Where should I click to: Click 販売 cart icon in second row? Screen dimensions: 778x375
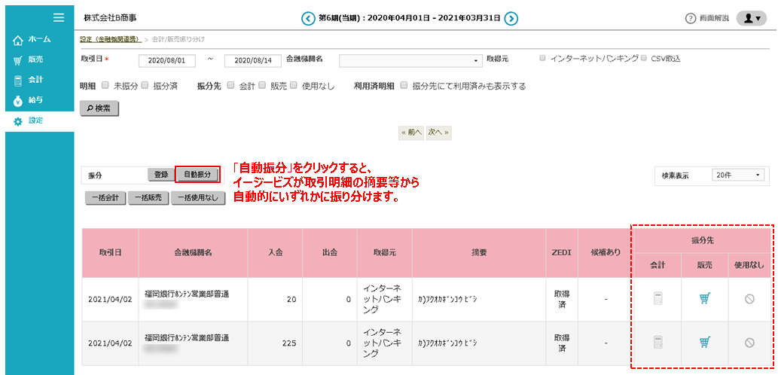click(704, 343)
